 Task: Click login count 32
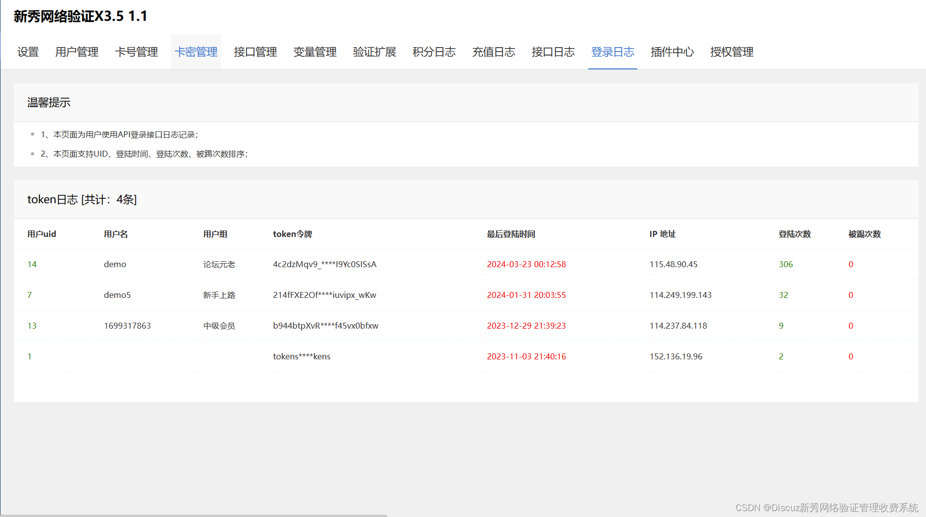[783, 295]
